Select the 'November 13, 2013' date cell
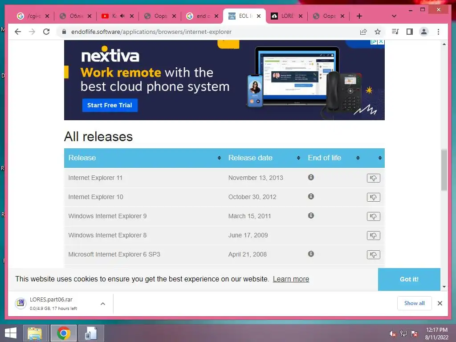Viewport: 456px width, 342px height. pyautogui.click(x=256, y=178)
